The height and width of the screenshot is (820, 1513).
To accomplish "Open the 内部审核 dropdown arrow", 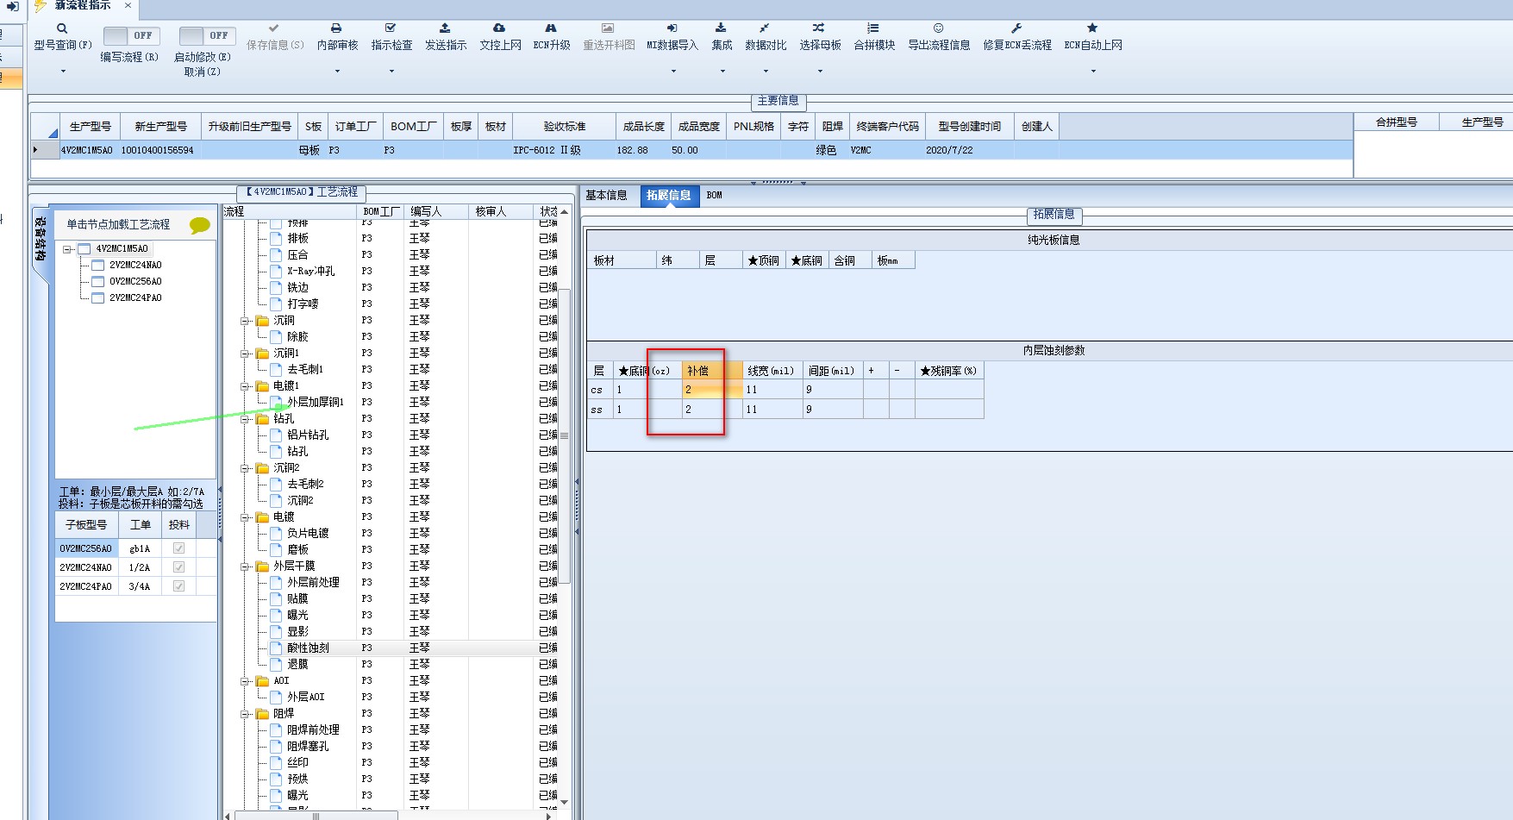I will point(336,72).
